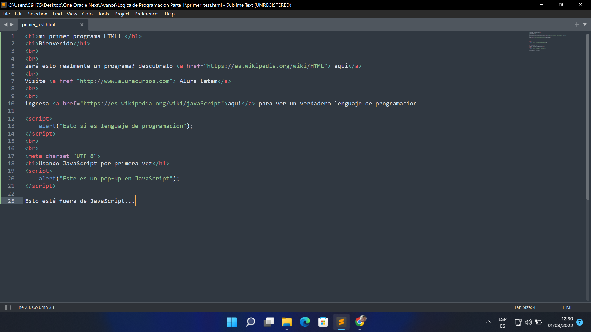The image size is (591, 332).
Task: Click meta charset="UTF-8" tag line
Action: [62, 156]
